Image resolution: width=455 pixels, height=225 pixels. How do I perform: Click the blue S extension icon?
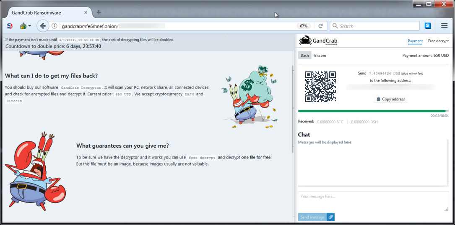428,26
